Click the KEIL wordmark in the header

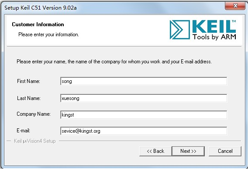click(x=214, y=27)
